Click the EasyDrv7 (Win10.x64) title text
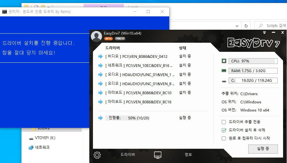The image size is (287, 163). (x=122, y=33)
